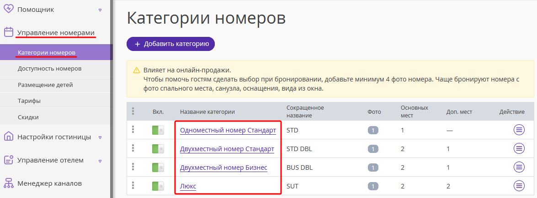
Task: Click the Управление номерами calendar icon
Action: pos(9,32)
